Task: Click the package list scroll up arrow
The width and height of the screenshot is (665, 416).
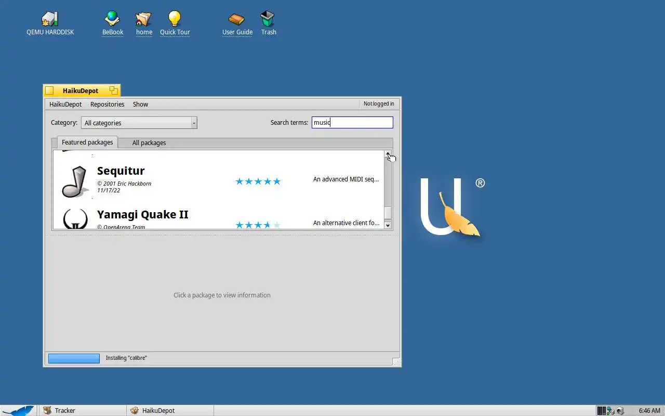Action: pyautogui.click(x=388, y=154)
